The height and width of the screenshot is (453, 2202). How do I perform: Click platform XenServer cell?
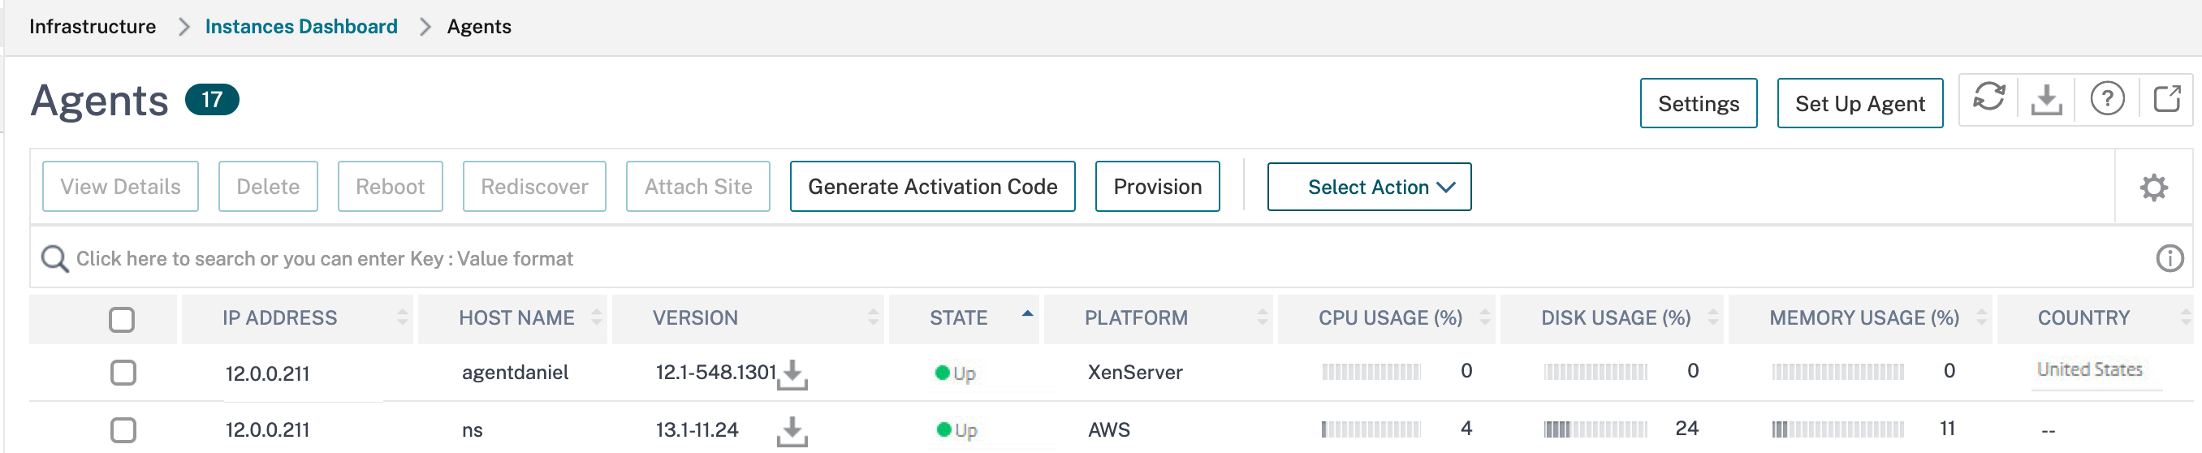(x=1134, y=373)
